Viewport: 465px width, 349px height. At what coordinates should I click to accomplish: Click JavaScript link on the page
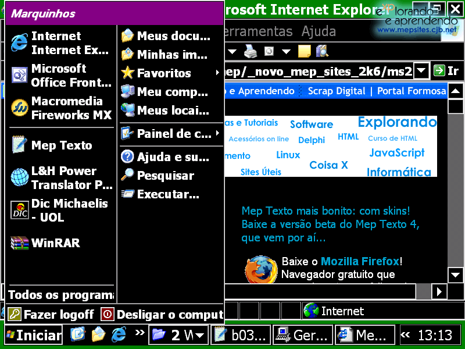click(x=397, y=153)
